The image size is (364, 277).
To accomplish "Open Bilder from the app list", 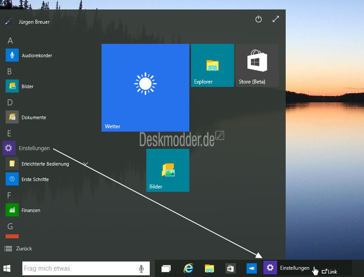I will 20,86.
